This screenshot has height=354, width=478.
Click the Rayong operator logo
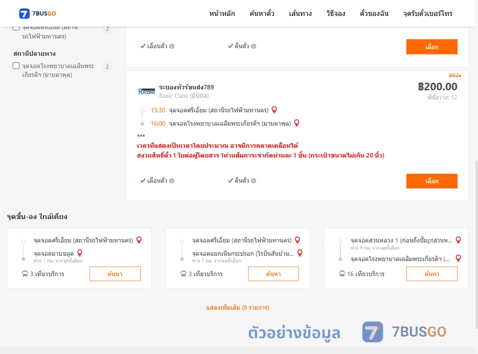(x=146, y=91)
